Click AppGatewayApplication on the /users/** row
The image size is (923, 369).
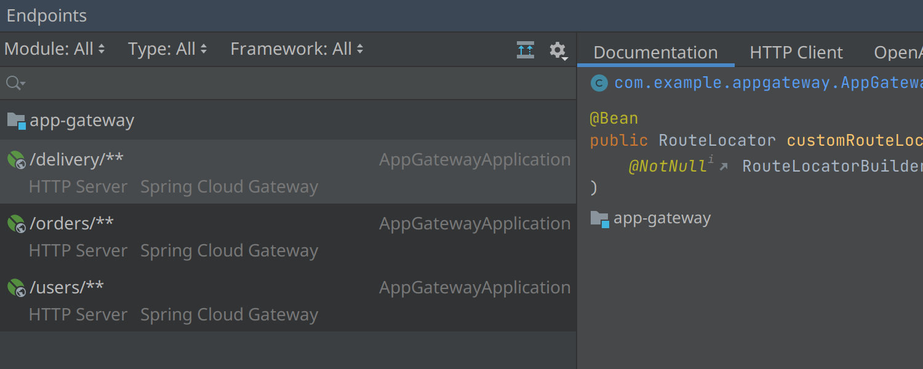pos(474,288)
